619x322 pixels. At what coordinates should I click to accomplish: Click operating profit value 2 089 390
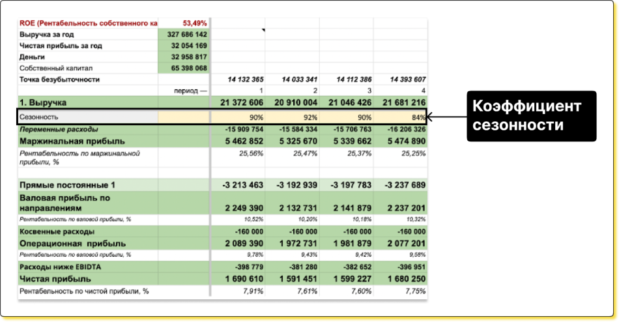[x=238, y=243]
